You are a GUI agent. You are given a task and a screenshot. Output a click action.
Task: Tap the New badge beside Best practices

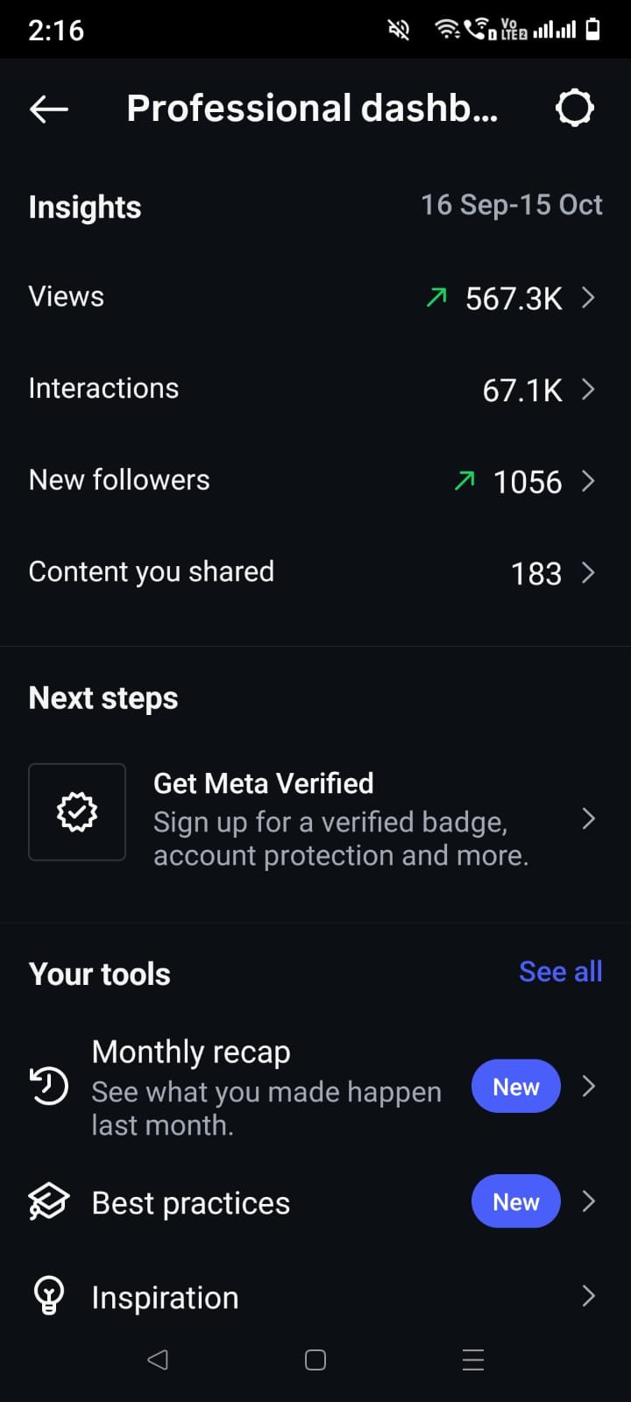516,1201
